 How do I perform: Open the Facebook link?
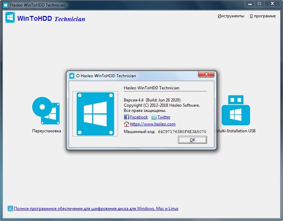[139, 117]
